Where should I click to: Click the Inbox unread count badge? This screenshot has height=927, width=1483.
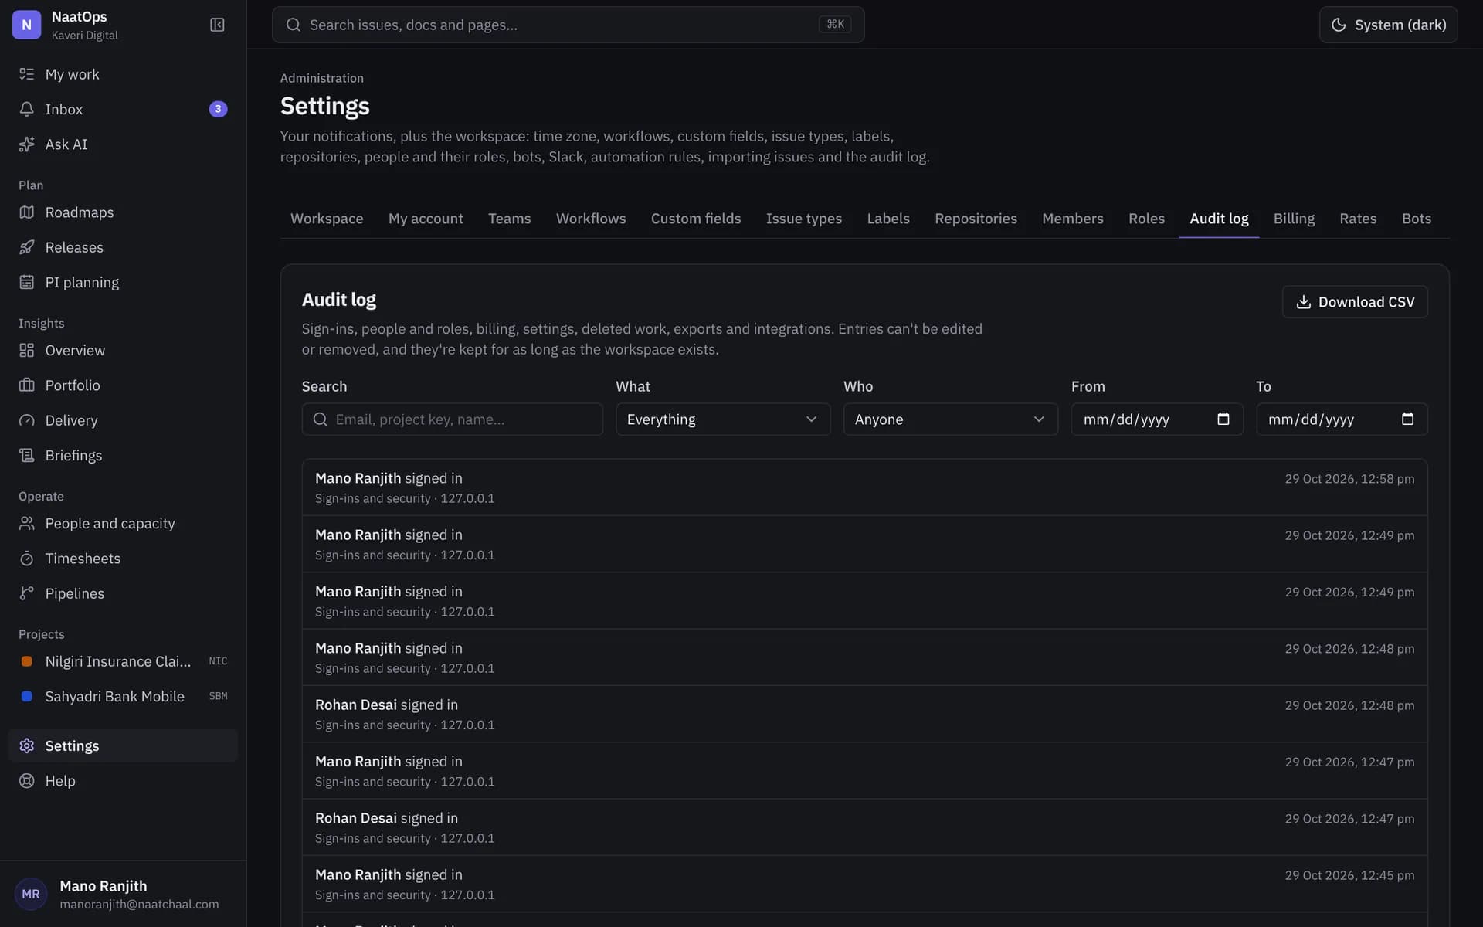click(x=218, y=109)
